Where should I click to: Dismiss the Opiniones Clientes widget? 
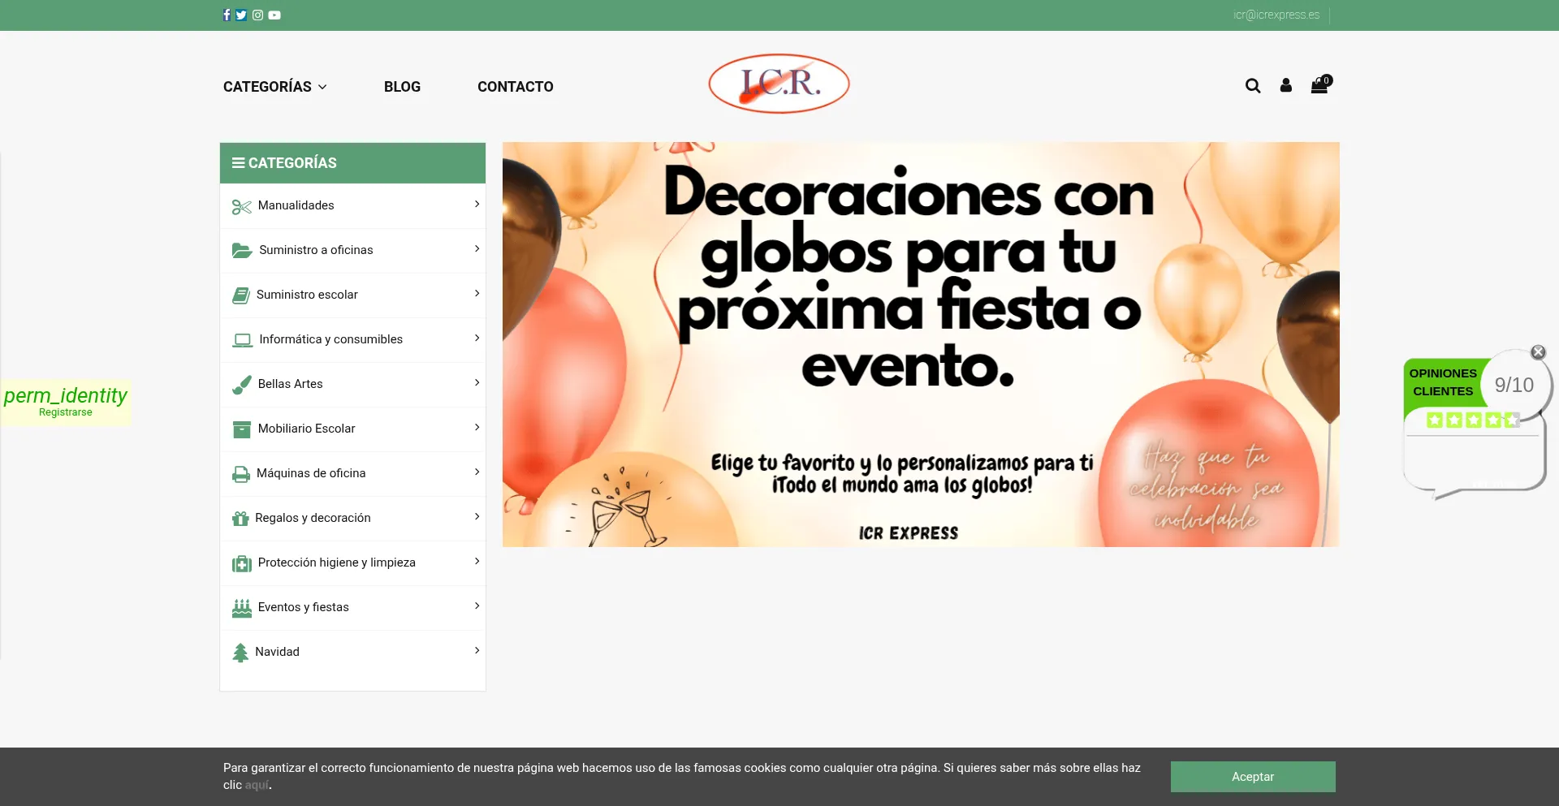[1538, 352]
